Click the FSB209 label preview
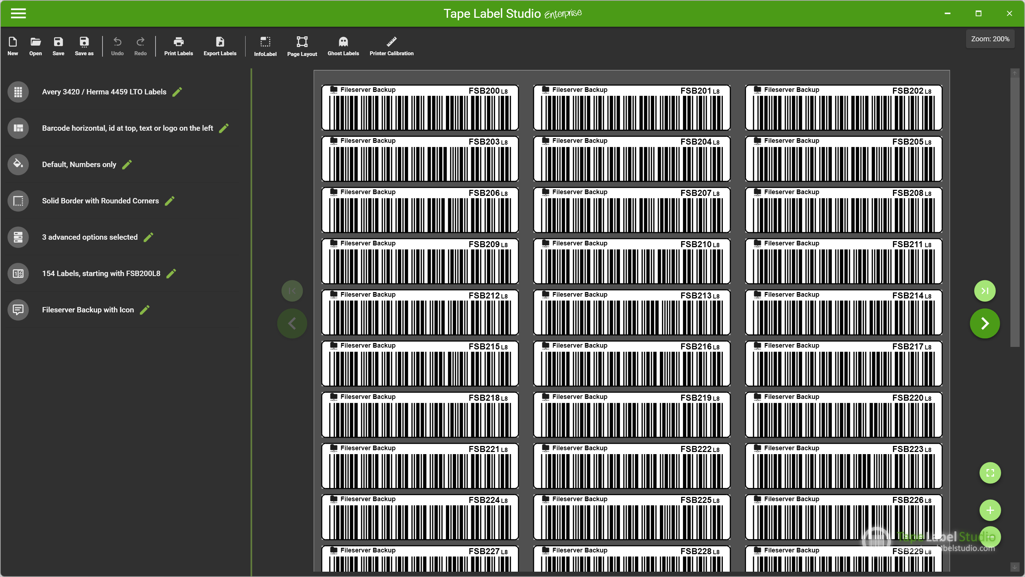Screen dimensions: 1025x577 point(420,261)
